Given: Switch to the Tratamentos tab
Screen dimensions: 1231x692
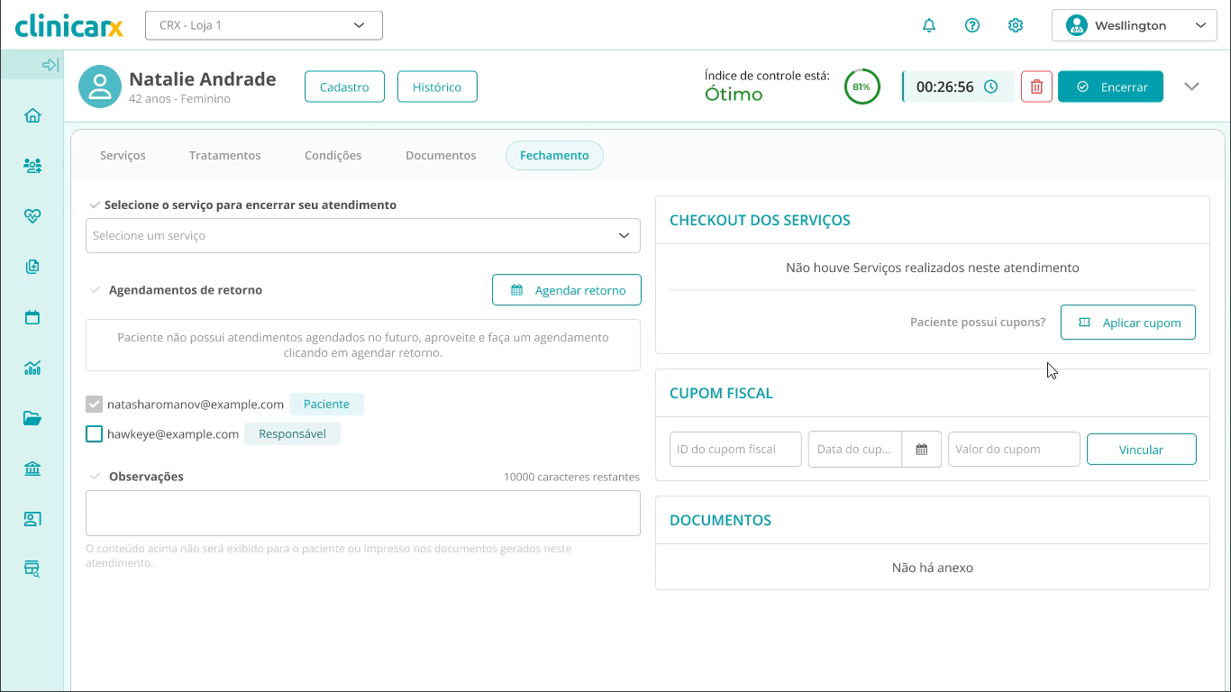Looking at the screenshot, I should [224, 155].
